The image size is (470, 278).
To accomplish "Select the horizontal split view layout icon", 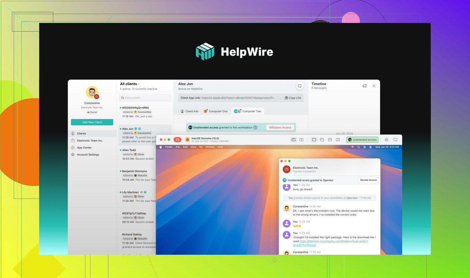I will point(330,140).
